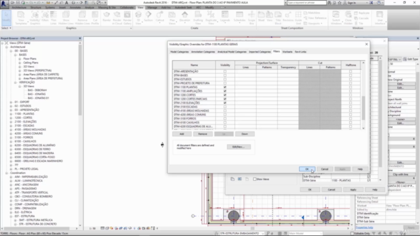Expand the 1100 - PLANTAS tree node
Viewport: 420px width, 236px height.
coord(11,113)
